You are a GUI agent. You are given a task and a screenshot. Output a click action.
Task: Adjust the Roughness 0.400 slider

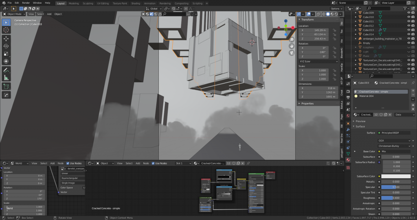[x=396, y=198]
